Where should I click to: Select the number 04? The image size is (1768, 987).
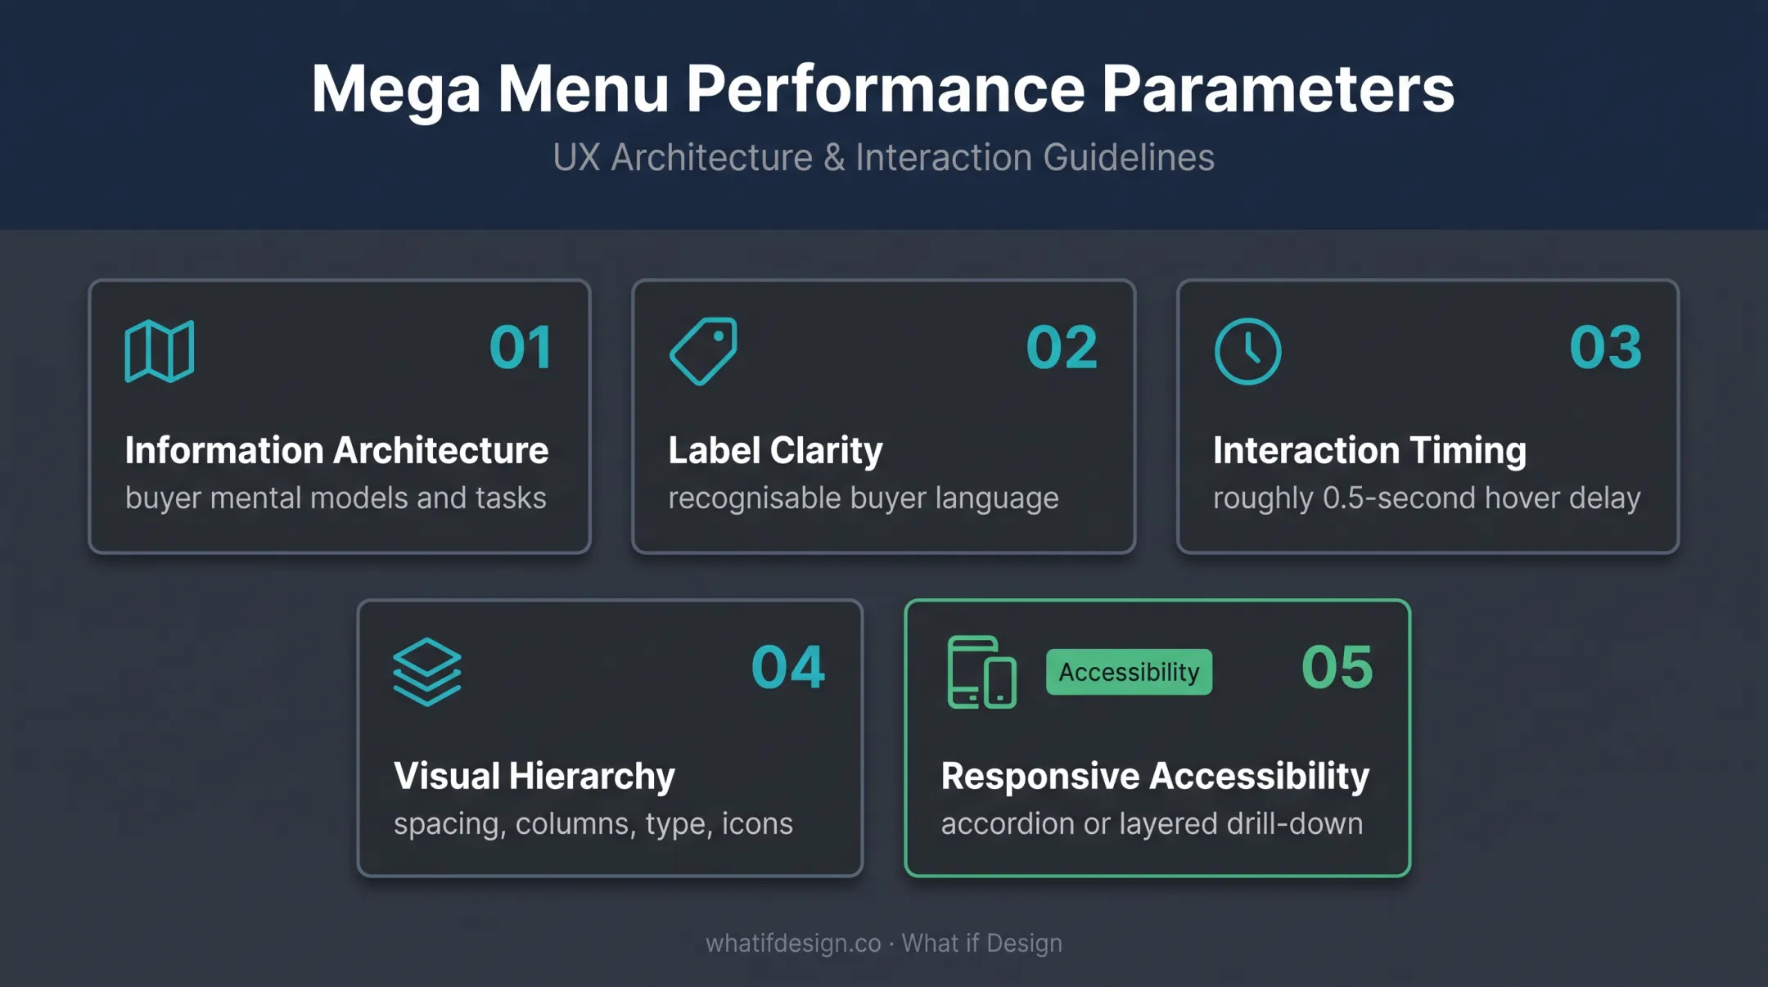(787, 667)
